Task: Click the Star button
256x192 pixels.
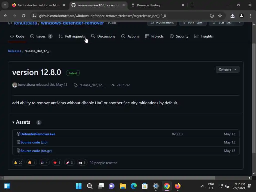Action: [x=222, y=23]
